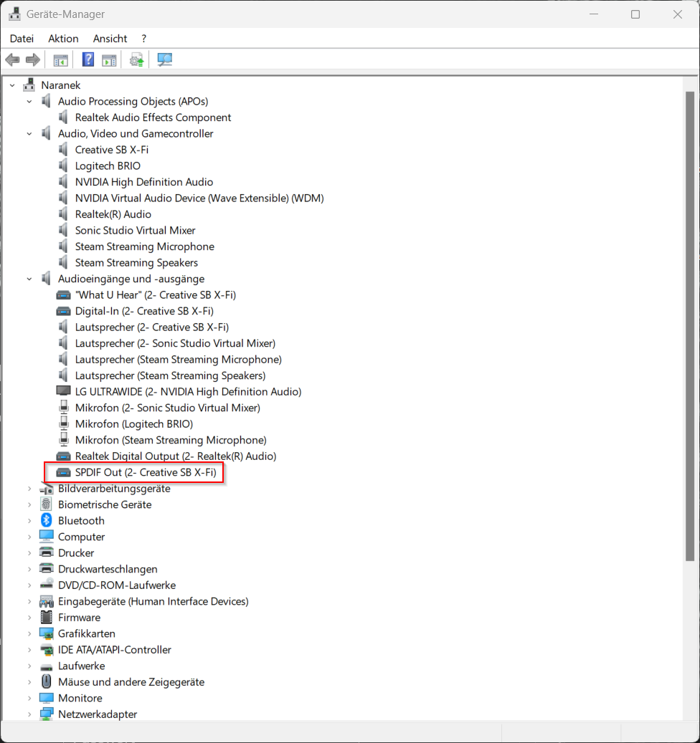Collapse Audio Processing Objects (APOs) node
This screenshot has height=743, width=700.
point(29,102)
